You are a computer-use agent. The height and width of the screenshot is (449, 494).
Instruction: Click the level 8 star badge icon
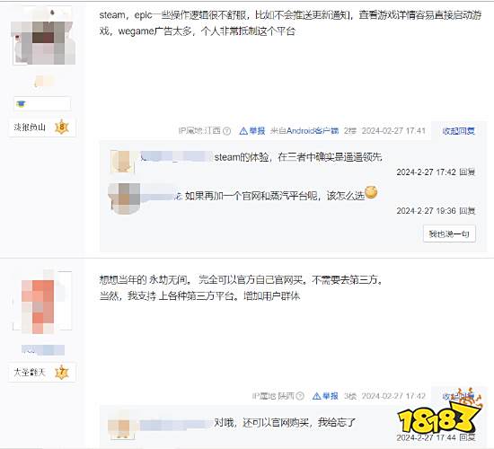click(x=62, y=127)
